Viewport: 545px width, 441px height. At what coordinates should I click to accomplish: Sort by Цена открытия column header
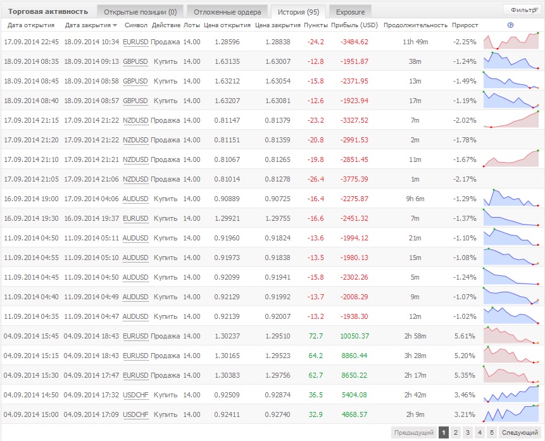pos(227,25)
